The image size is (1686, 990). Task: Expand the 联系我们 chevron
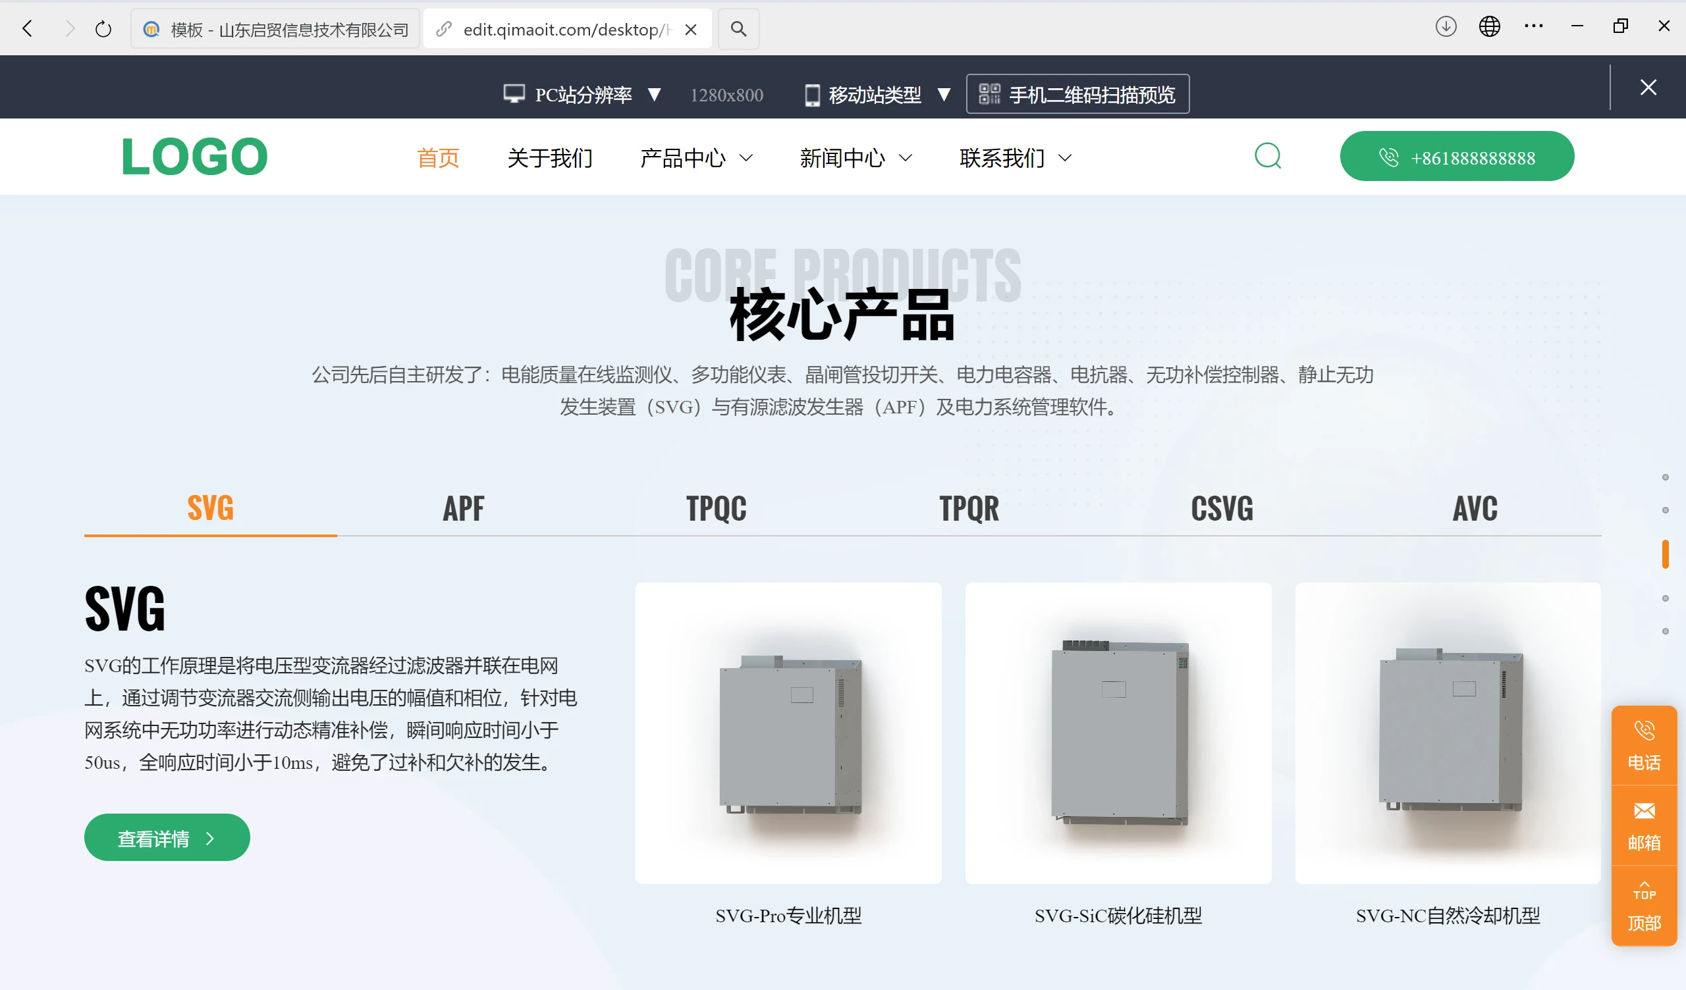pyautogui.click(x=1065, y=159)
